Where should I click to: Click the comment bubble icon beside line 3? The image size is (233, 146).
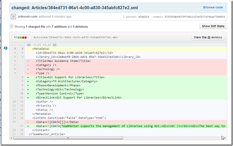(6, 48)
